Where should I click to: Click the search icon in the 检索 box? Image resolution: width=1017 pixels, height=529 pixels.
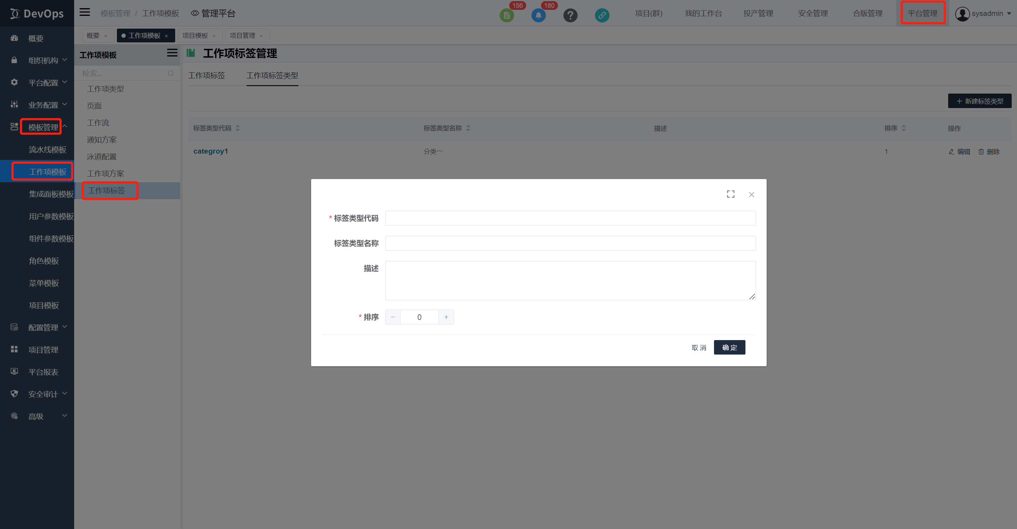(171, 73)
